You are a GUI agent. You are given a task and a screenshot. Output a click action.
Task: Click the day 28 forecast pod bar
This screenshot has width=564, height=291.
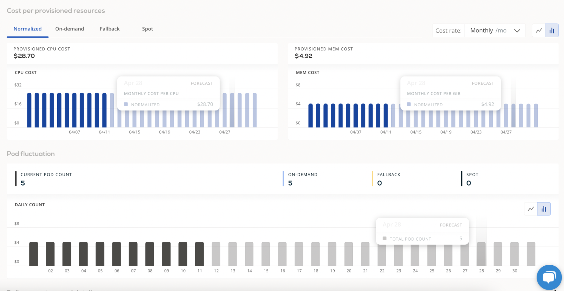click(x=481, y=254)
